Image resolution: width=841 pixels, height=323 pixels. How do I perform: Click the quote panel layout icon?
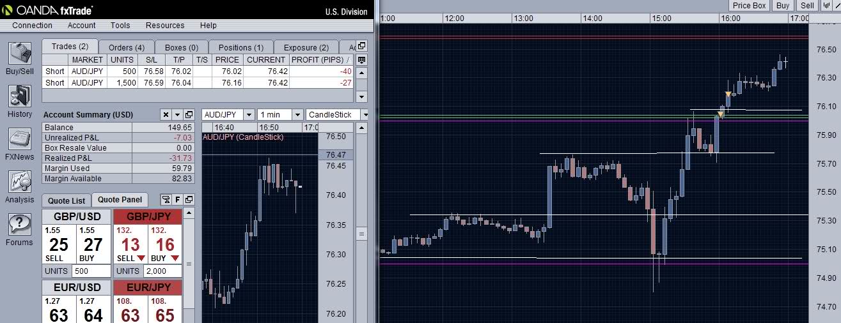[166, 200]
